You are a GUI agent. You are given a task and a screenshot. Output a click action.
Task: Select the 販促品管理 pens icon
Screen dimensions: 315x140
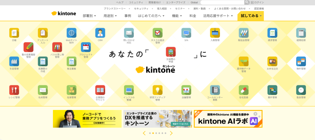(x=244, y=33)
